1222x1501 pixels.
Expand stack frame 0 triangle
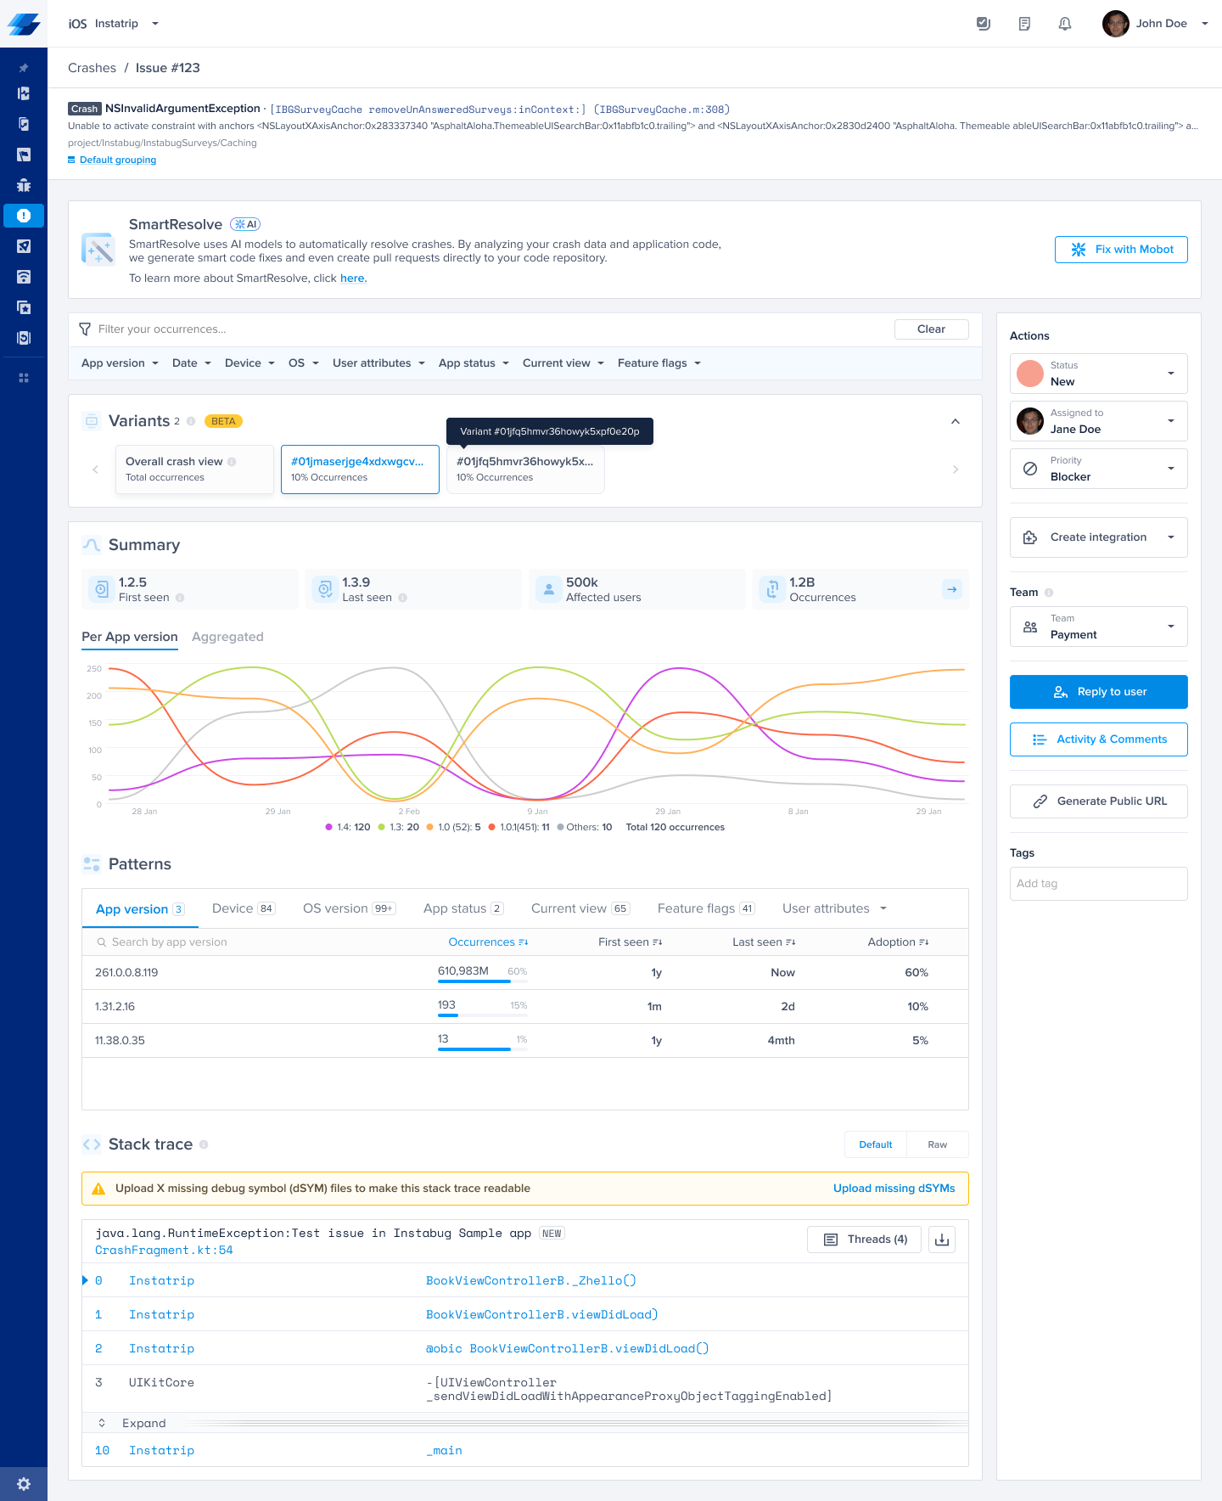(x=85, y=1280)
